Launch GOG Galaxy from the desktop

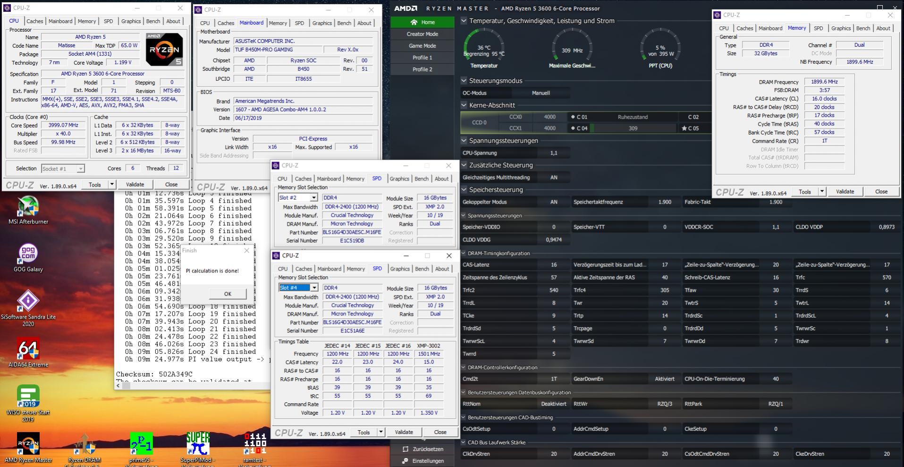[28, 258]
